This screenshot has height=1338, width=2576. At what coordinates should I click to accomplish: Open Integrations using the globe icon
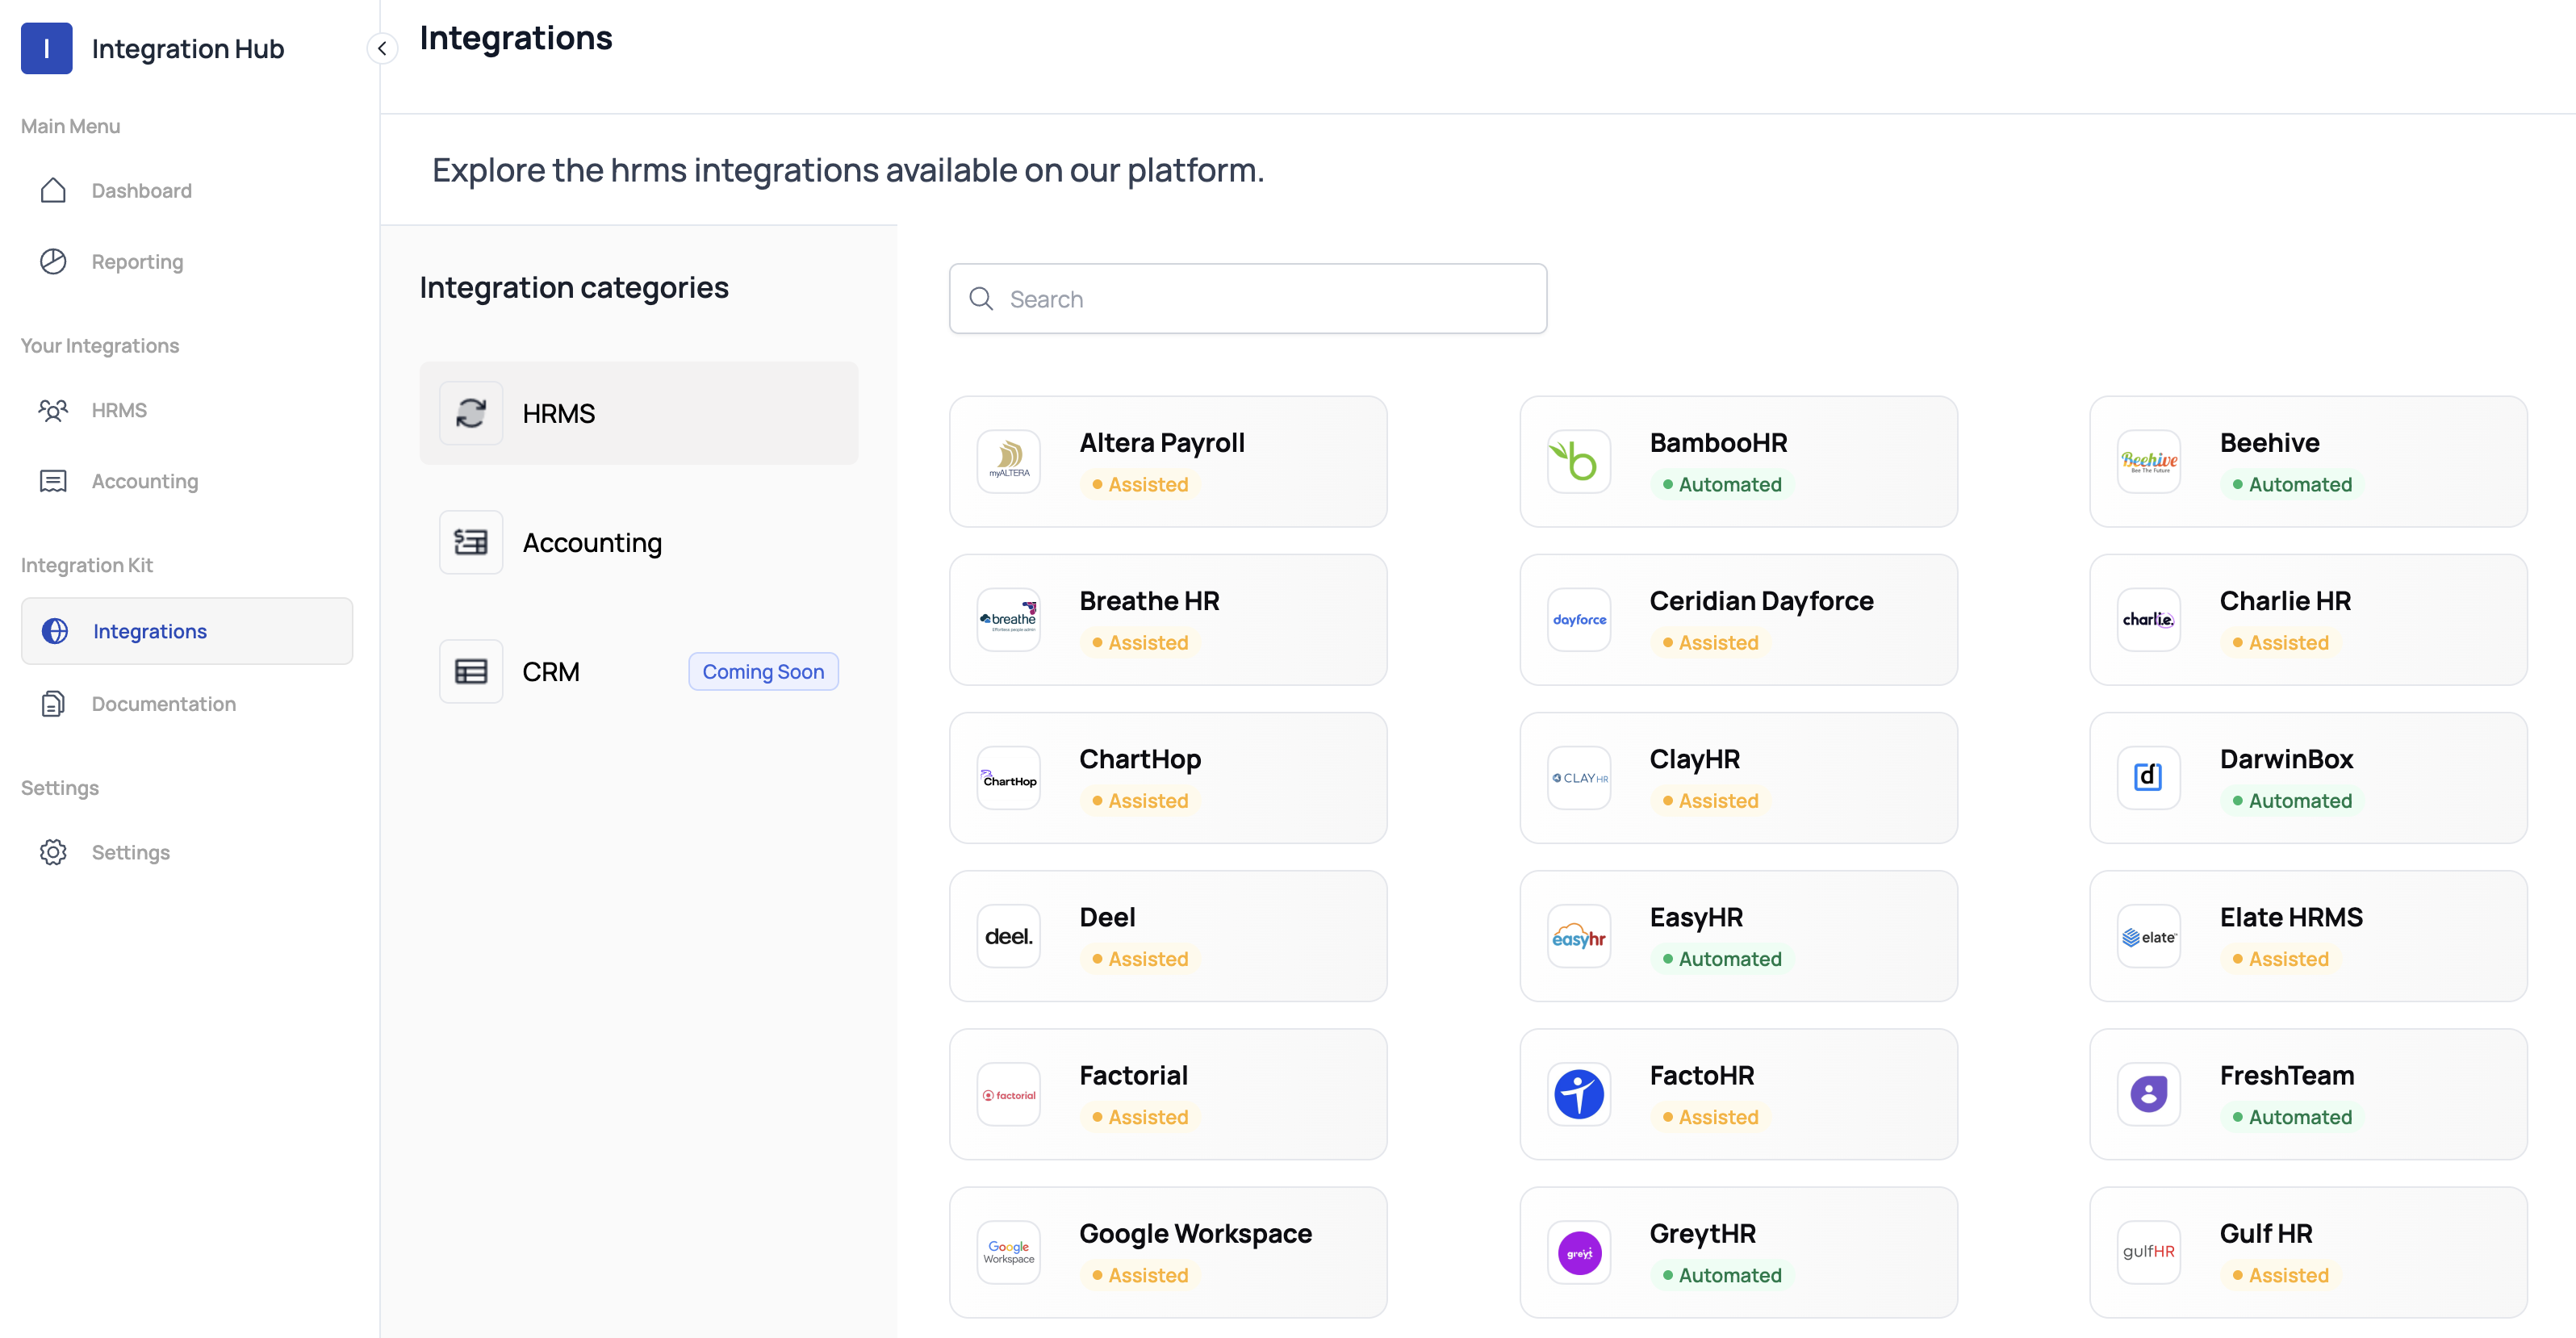pos(53,631)
